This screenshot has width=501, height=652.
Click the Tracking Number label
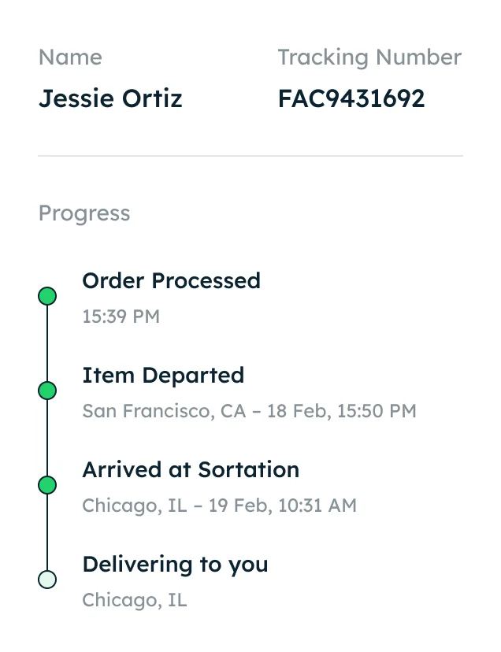pyautogui.click(x=369, y=57)
